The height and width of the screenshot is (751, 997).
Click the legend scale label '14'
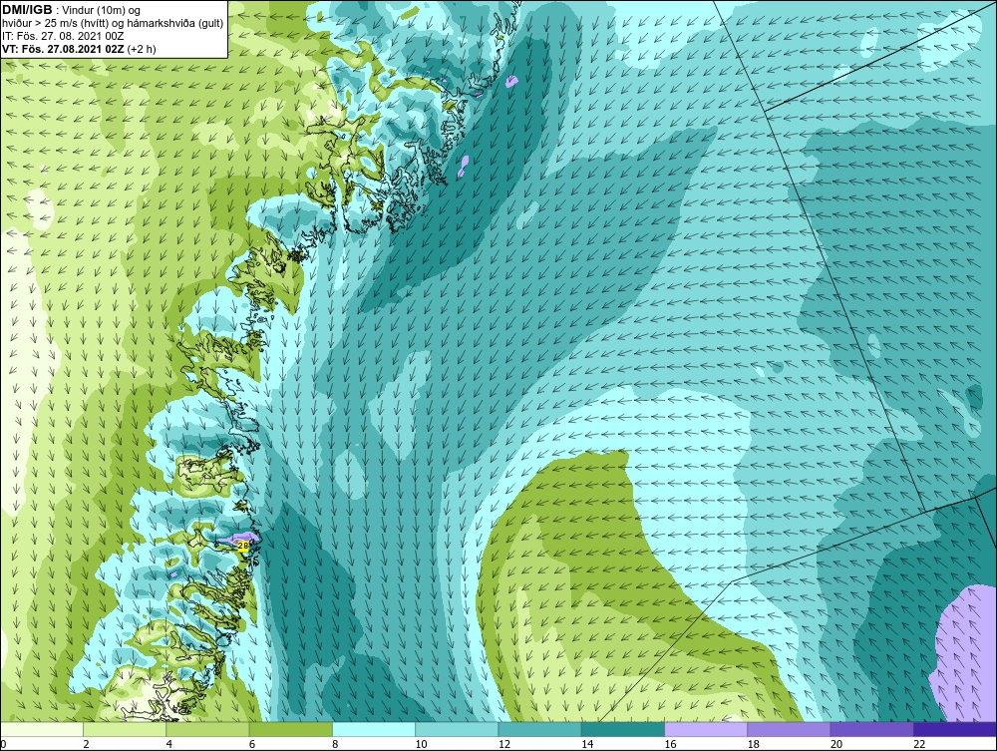click(x=587, y=745)
